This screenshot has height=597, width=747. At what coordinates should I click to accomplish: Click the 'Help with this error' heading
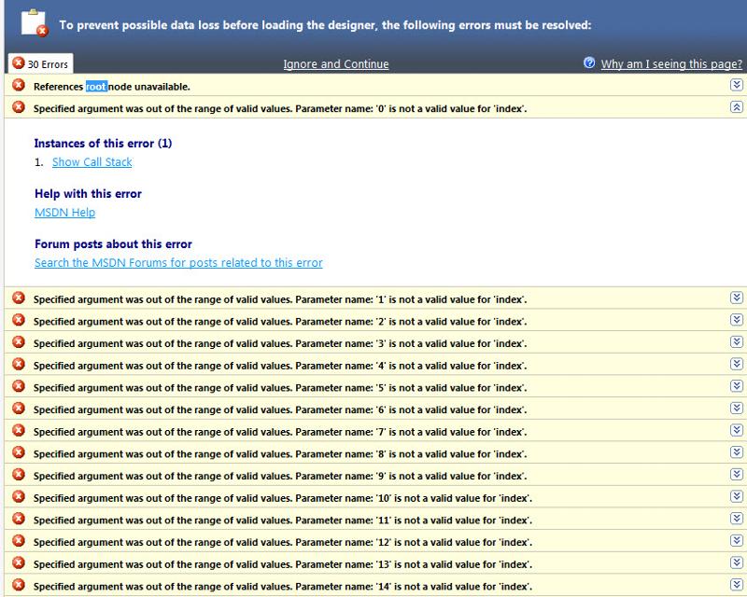click(88, 194)
